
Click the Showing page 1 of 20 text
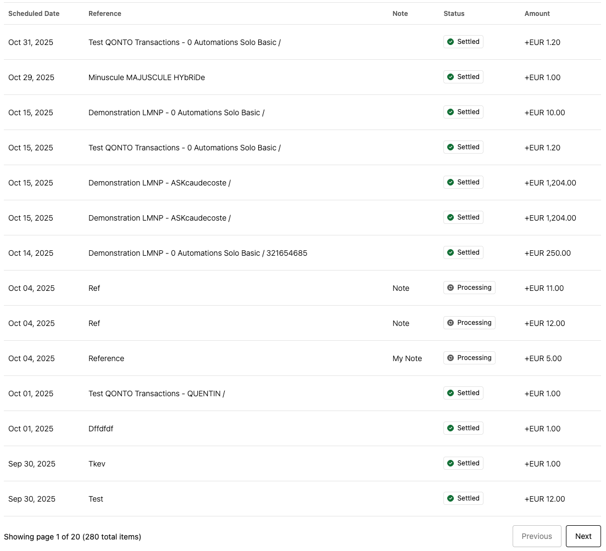click(73, 536)
